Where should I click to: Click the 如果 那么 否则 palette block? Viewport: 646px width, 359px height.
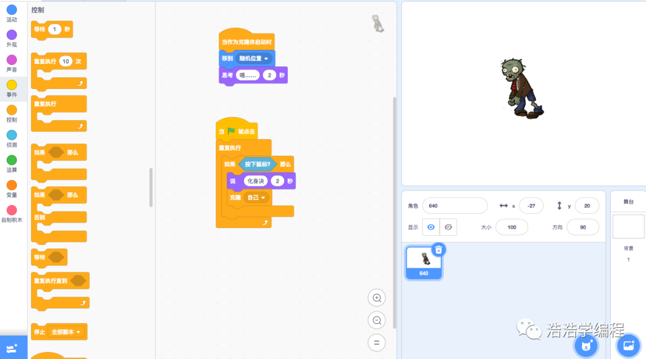point(59,215)
